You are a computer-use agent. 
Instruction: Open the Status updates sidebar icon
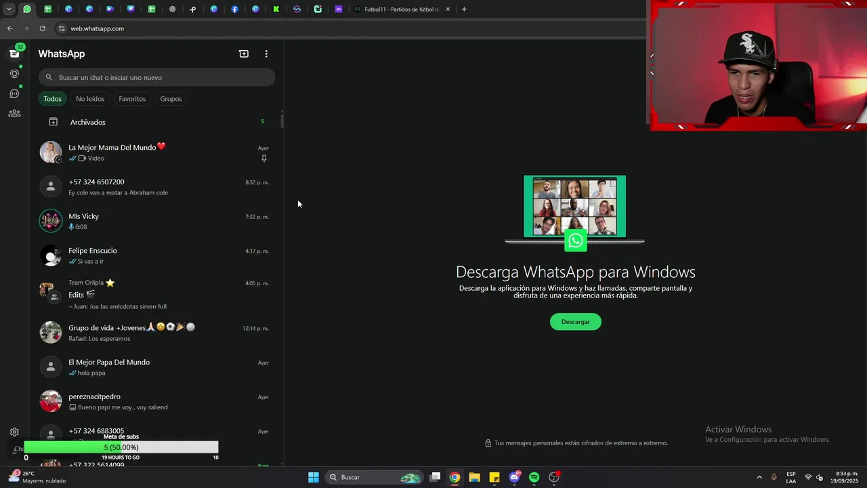(x=14, y=73)
